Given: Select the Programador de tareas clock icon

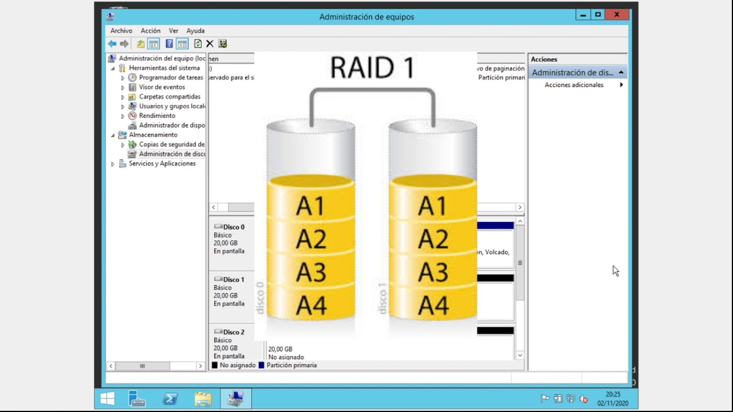Looking at the screenshot, I should (x=132, y=77).
